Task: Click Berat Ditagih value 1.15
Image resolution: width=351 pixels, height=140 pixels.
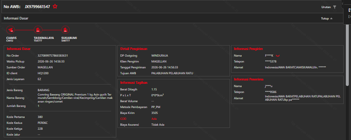Action: pyautogui.click(x=154, y=89)
